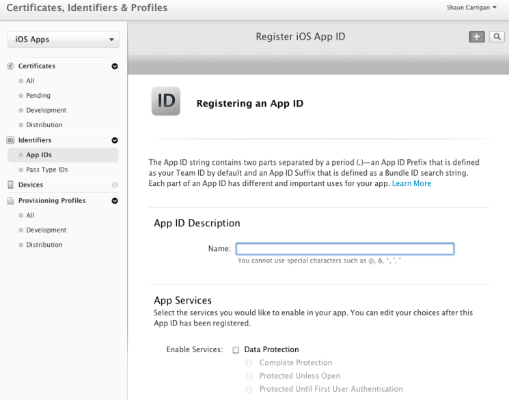
Task: Select Pass Type IDs in sidebar
Action: click(x=46, y=170)
